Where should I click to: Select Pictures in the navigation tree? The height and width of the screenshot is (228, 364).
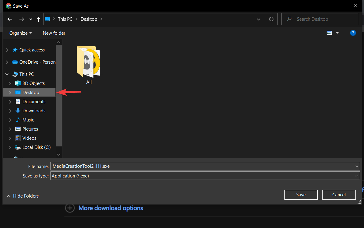30,129
